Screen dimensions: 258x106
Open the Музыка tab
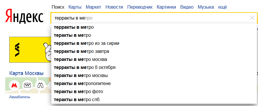pos(206,7)
